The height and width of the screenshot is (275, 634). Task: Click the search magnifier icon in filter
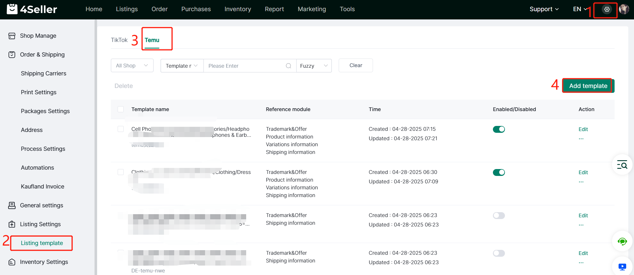(288, 66)
